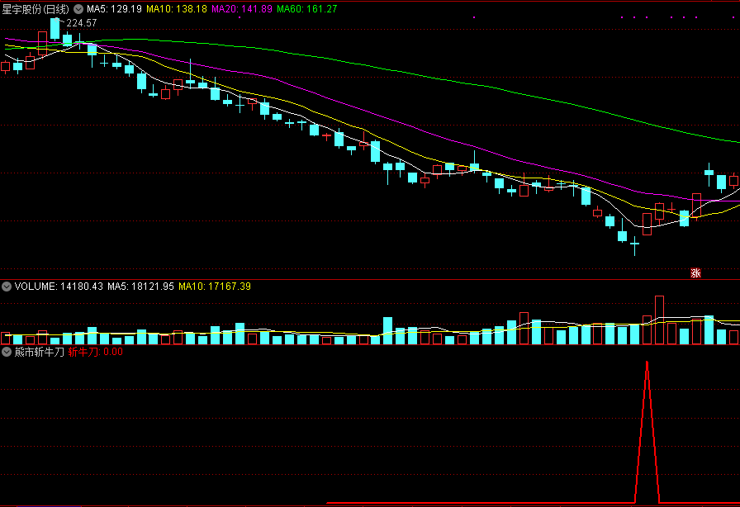
Task: Select the magenta MA20: 141.89 label
Action: 242,9
